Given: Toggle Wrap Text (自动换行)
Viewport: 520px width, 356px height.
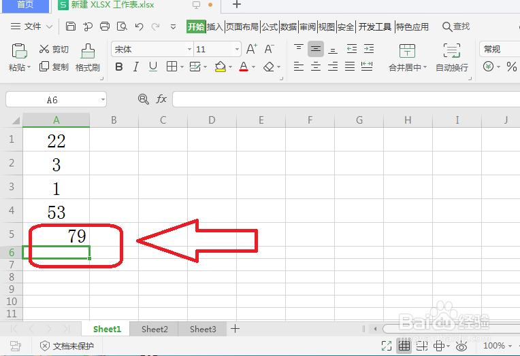Looking at the screenshot, I should [452, 58].
